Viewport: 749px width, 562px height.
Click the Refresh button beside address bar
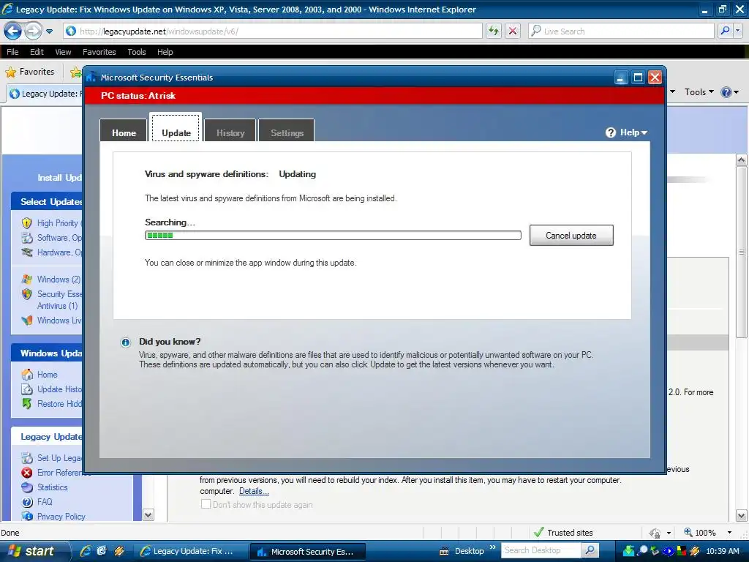494,31
